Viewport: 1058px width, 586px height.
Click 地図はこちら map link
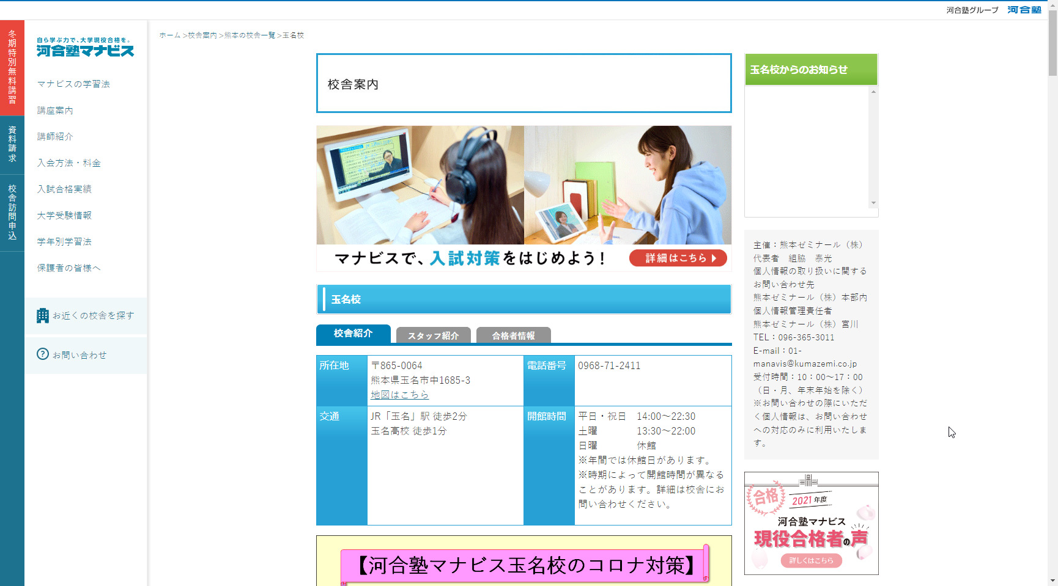(399, 395)
